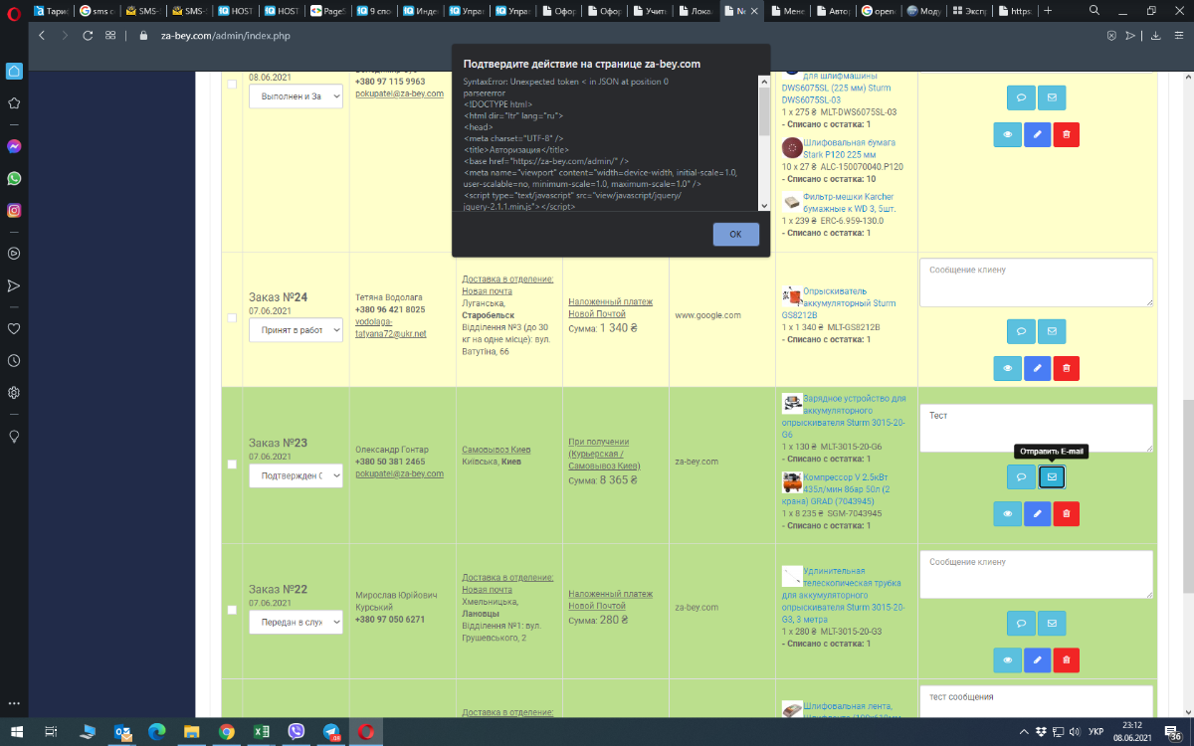
Task: Switch to the "Мене" browser tab
Action: (790, 11)
